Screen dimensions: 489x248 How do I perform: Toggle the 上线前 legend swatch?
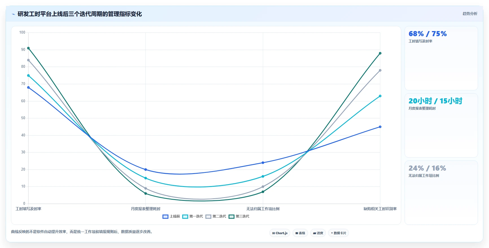165,217
